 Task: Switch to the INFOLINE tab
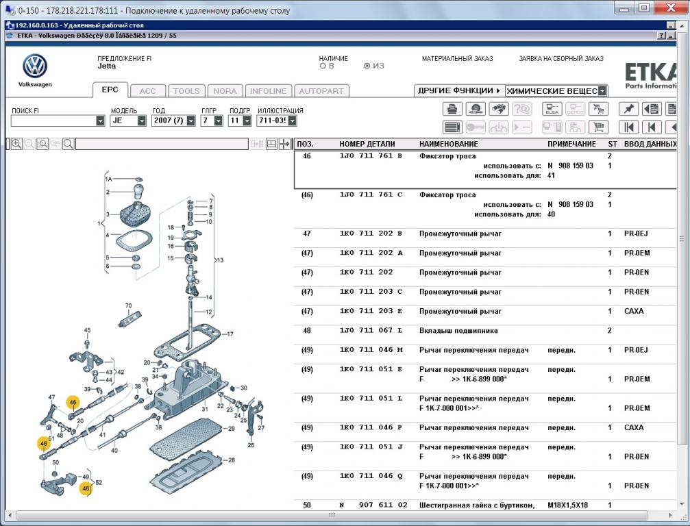pos(269,91)
